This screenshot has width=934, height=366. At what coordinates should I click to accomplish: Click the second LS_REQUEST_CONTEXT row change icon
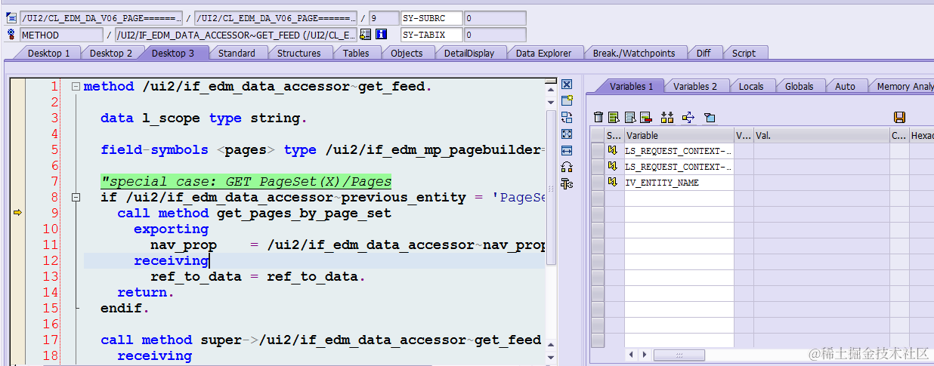point(613,167)
